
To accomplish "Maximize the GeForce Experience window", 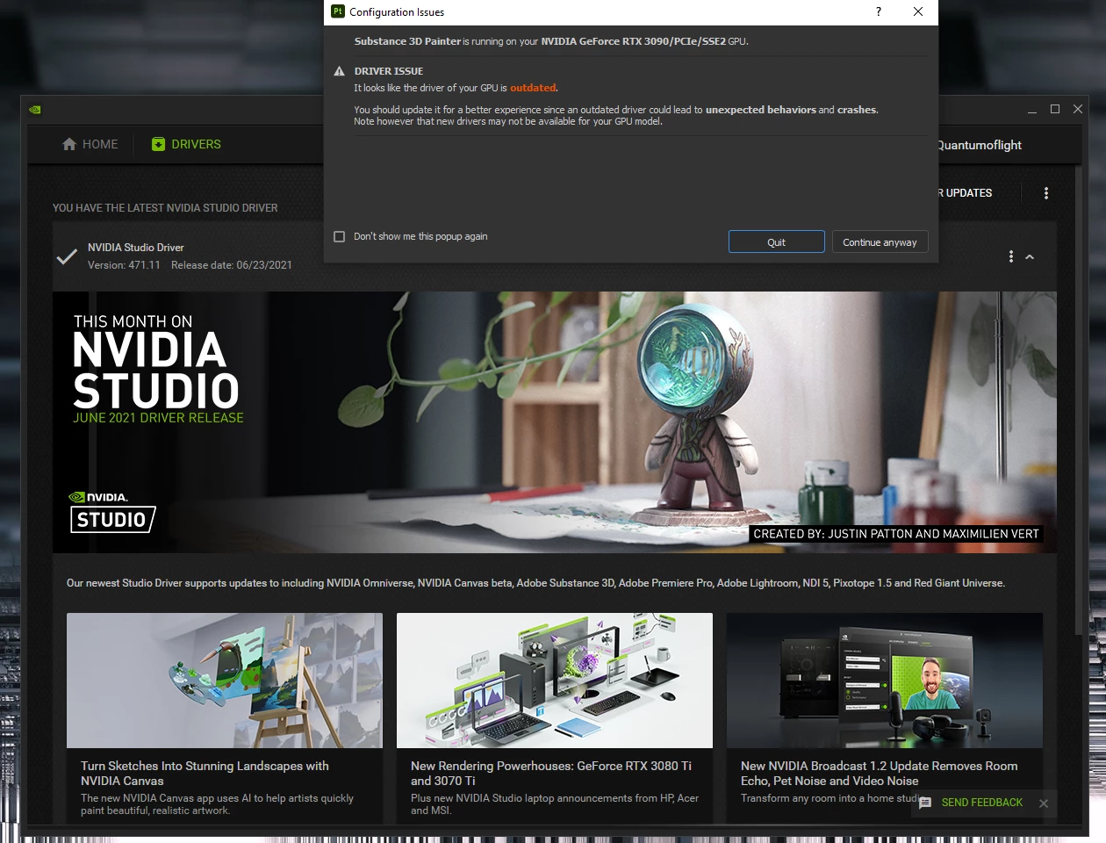I will (x=1055, y=110).
